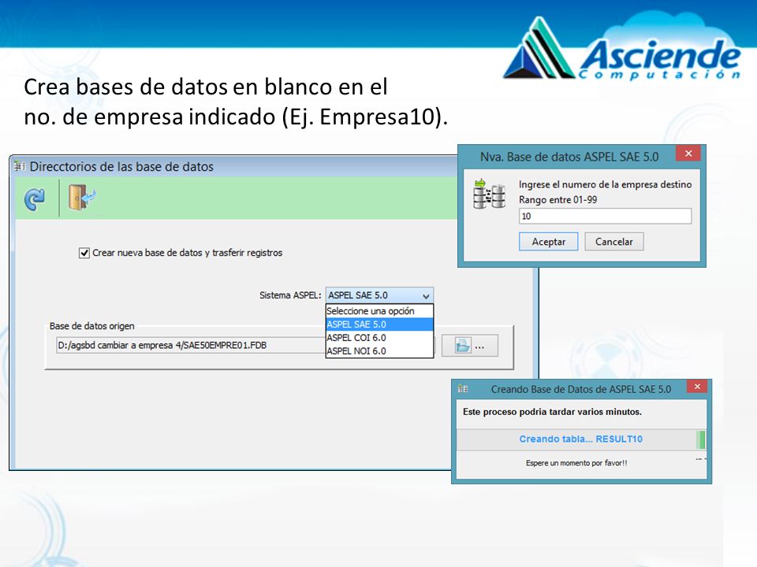
Task: Click the blue refresh arrow toolbar icon
Action: [35, 199]
